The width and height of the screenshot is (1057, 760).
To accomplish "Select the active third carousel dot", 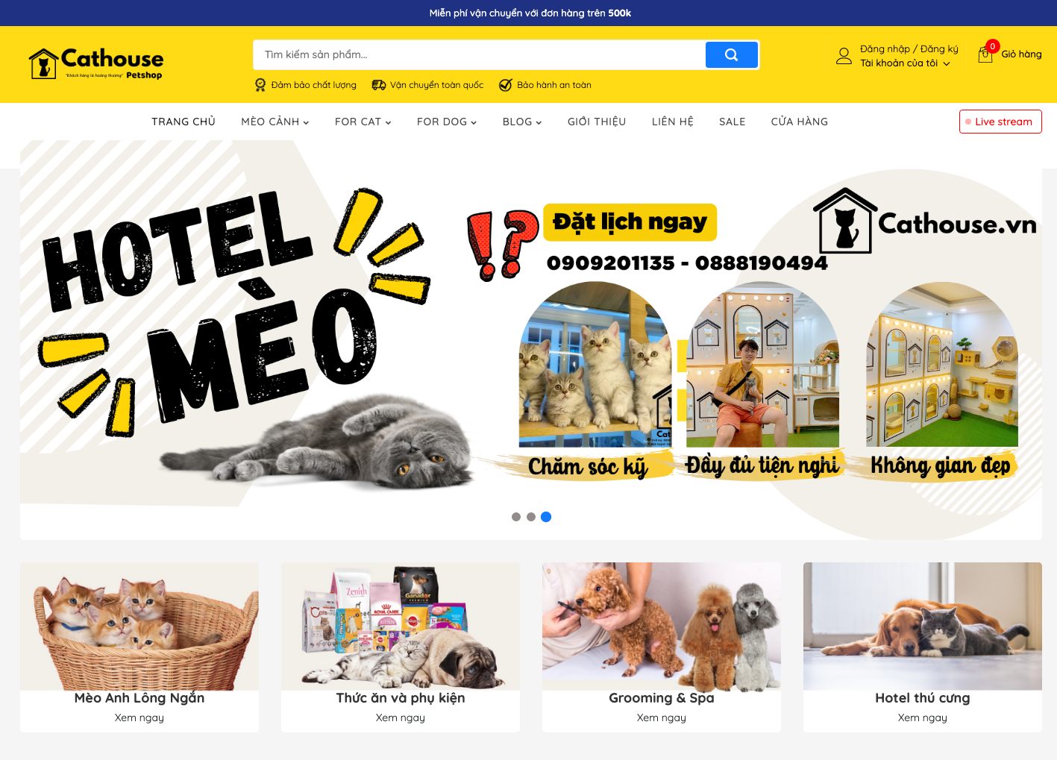I will tap(546, 517).
